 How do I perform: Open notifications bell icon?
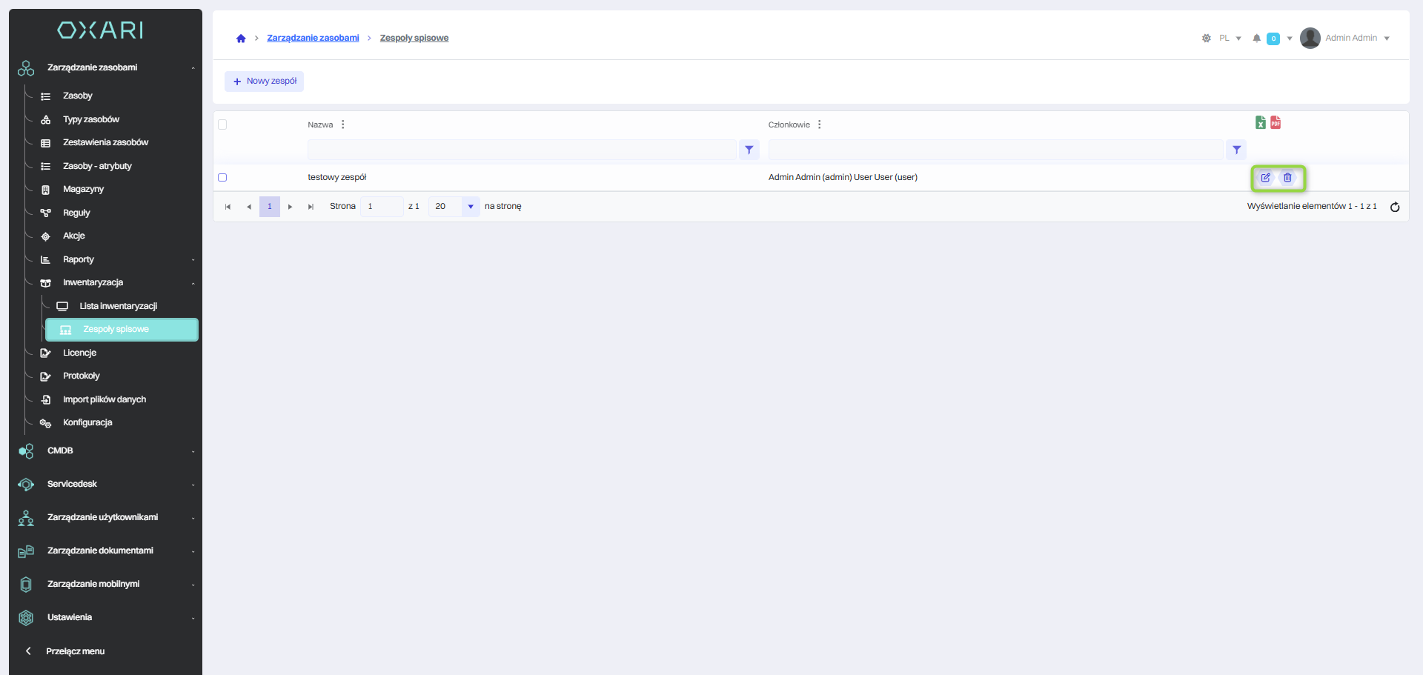pos(1256,39)
